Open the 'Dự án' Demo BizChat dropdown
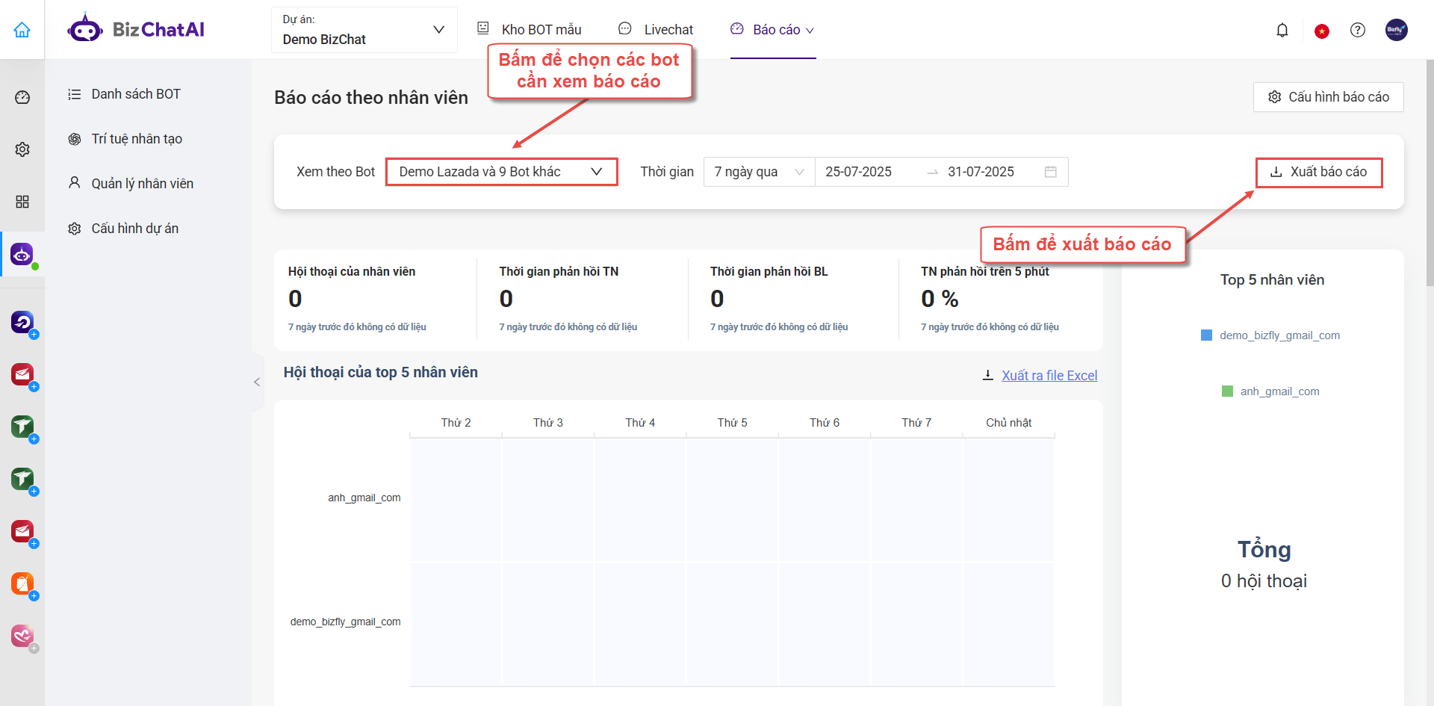1434x706 pixels. (364, 30)
